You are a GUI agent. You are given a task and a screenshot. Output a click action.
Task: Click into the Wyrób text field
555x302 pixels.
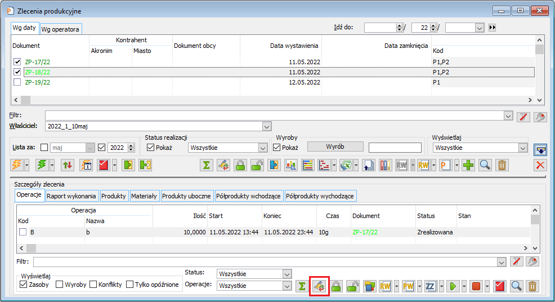pyautogui.click(x=395, y=148)
